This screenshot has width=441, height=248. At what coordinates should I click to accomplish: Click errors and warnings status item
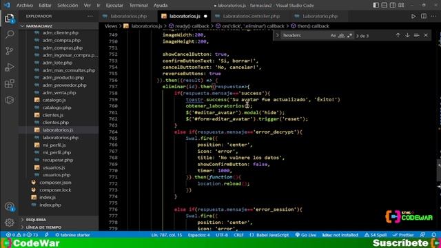[22, 235]
